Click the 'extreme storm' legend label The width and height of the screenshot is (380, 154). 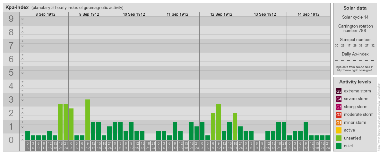357,91
